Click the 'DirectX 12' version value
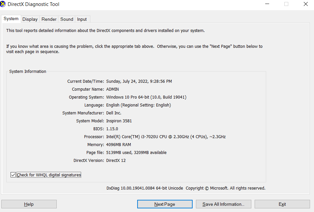This screenshot has width=314, height=212. (x=116, y=160)
